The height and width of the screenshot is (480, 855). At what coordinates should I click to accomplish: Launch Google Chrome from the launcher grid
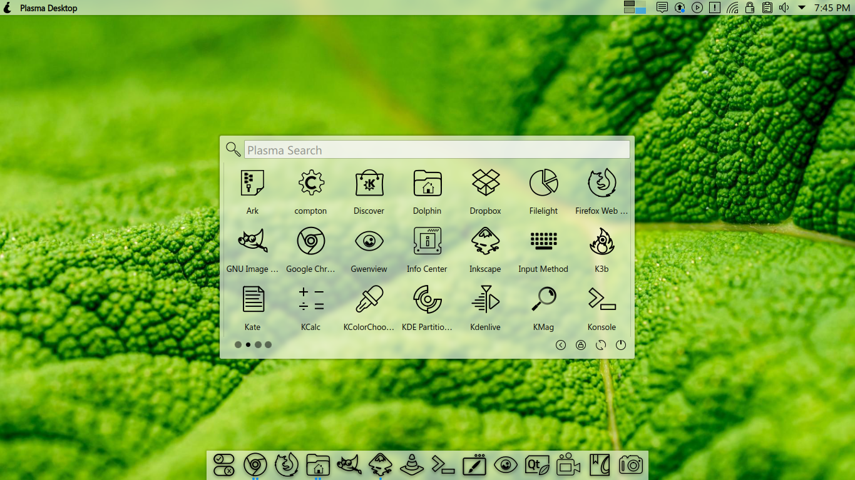310,250
